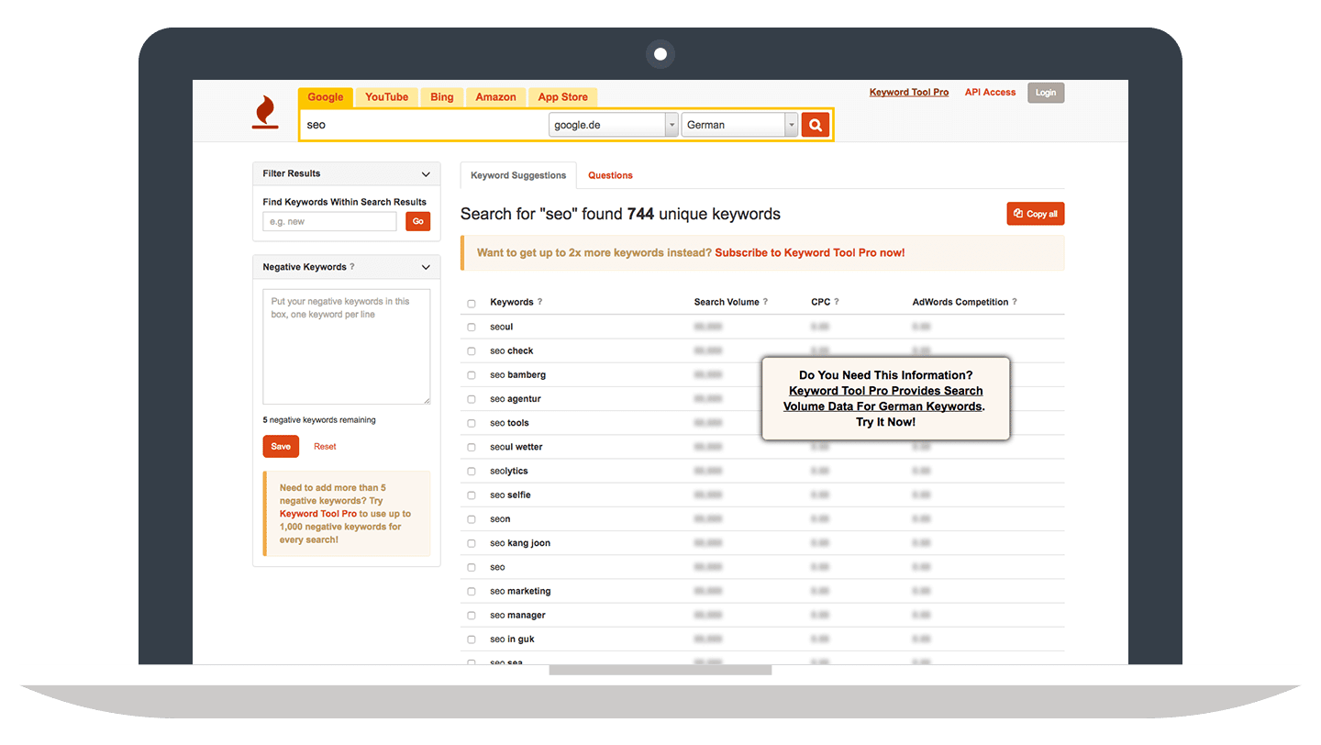This screenshot has width=1321, height=745.
Task: Open the Keyword Suggestions tab
Action: (518, 175)
